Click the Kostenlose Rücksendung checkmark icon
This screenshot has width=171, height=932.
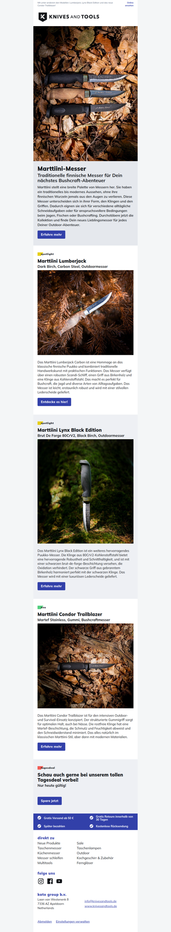click(x=91, y=826)
